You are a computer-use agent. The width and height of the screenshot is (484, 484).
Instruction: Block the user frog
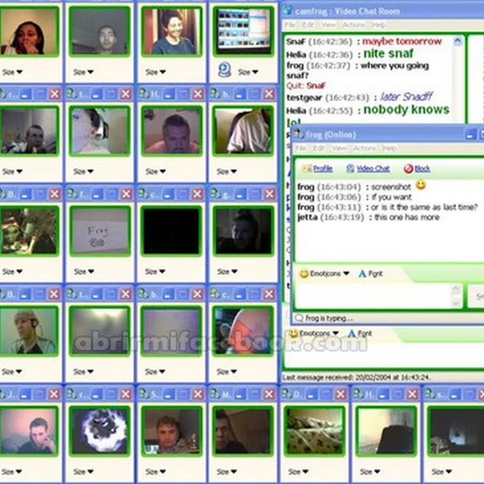tap(417, 168)
